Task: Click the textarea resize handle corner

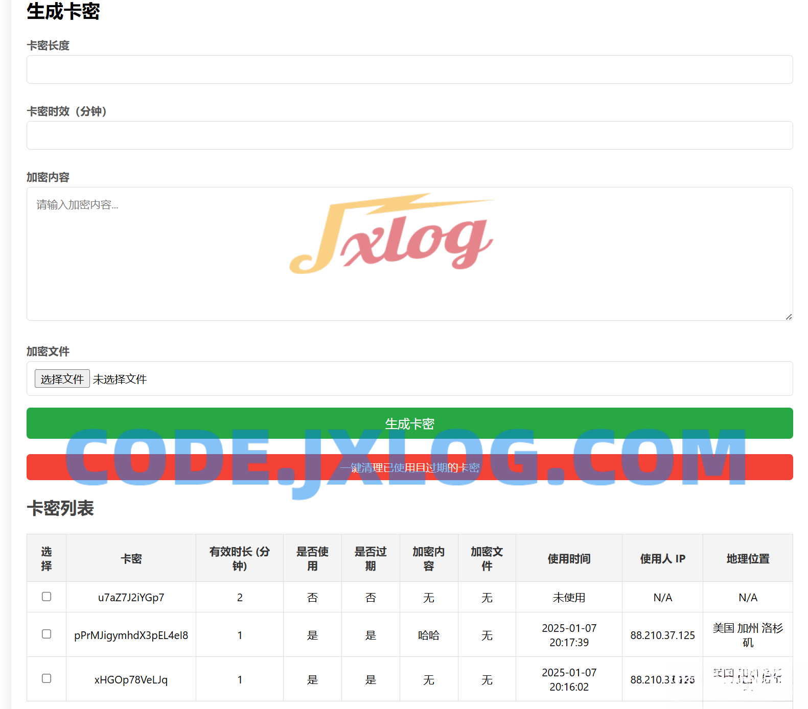Action: (x=789, y=317)
